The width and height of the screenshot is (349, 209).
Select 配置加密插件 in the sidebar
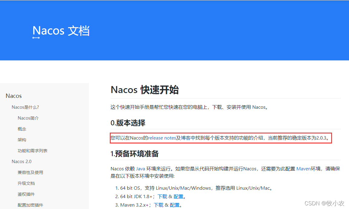click(30, 205)
